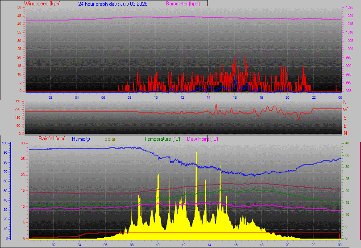Click the 12 hour label on the lower chart
Image resolution: width=361 pixels, height=248 pixels.
[x=183, y=245]
